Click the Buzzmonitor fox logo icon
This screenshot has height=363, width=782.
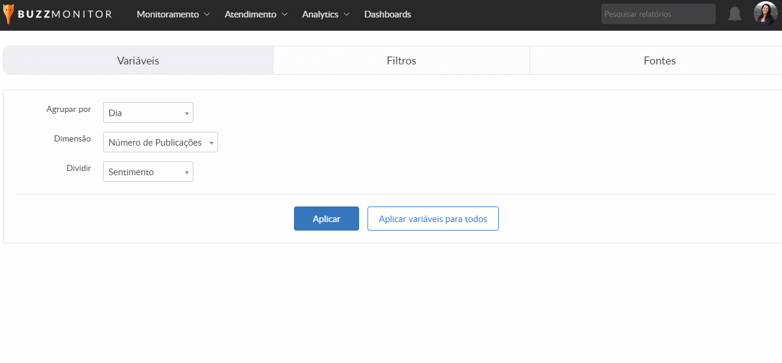8,14
